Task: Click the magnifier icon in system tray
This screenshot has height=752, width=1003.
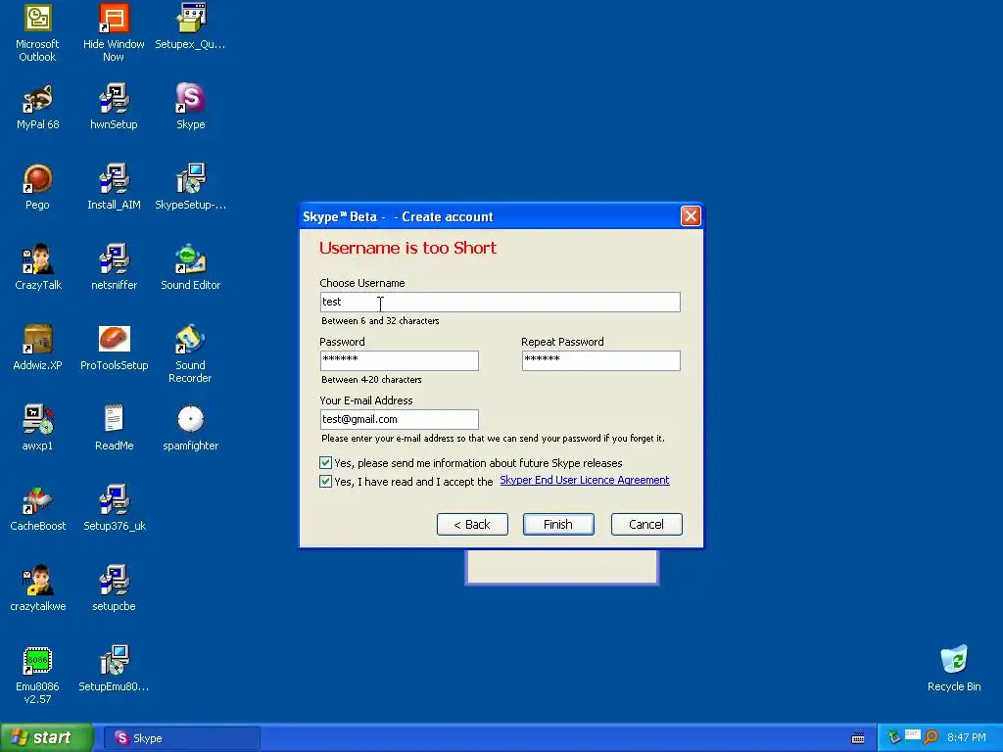Action: (x=931, y=737)
